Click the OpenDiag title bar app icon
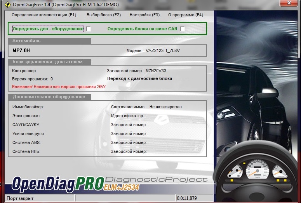301x203 pixels. click(7, 4)
